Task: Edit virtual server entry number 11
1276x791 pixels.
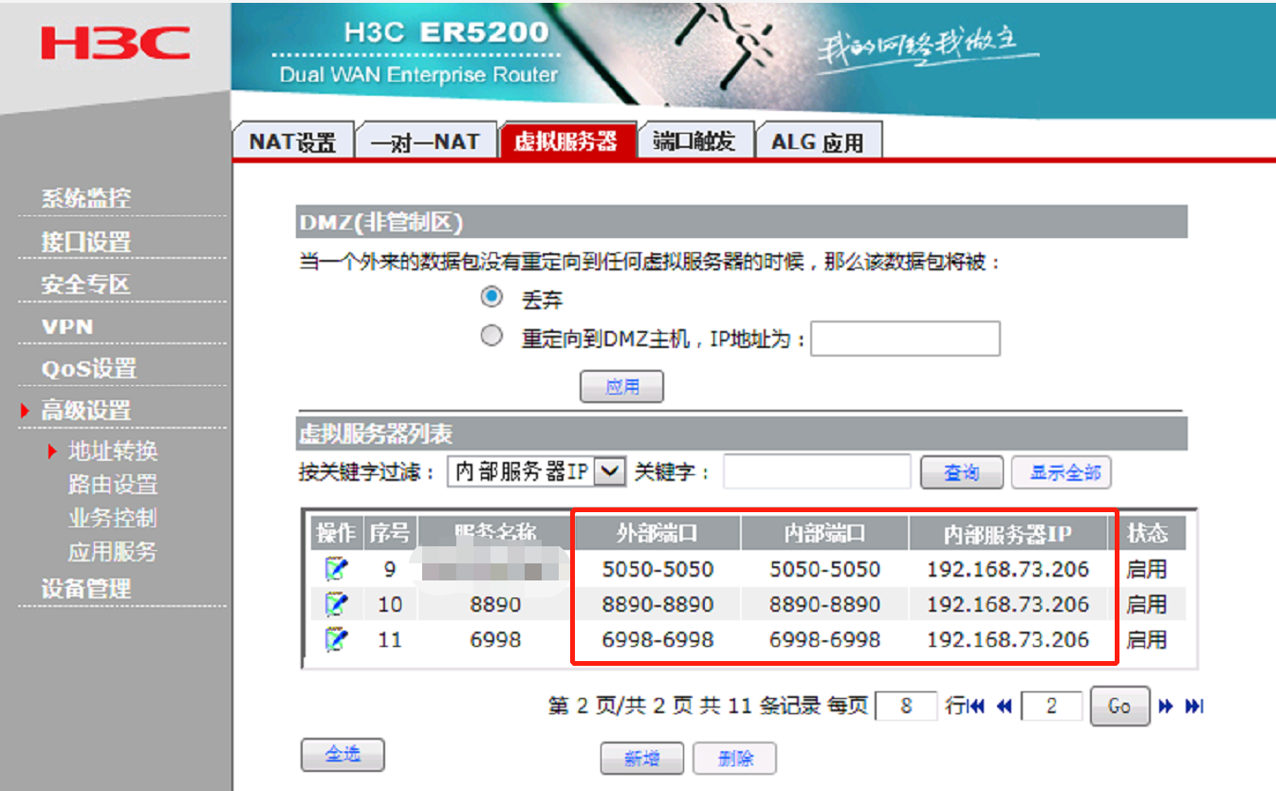Action: tap(336, 640)
